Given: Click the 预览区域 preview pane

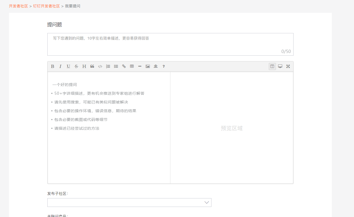Looking at the screenshot, I should [x=232, y=128].
